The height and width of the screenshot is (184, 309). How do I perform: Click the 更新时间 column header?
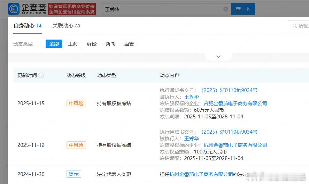[27, 75]
